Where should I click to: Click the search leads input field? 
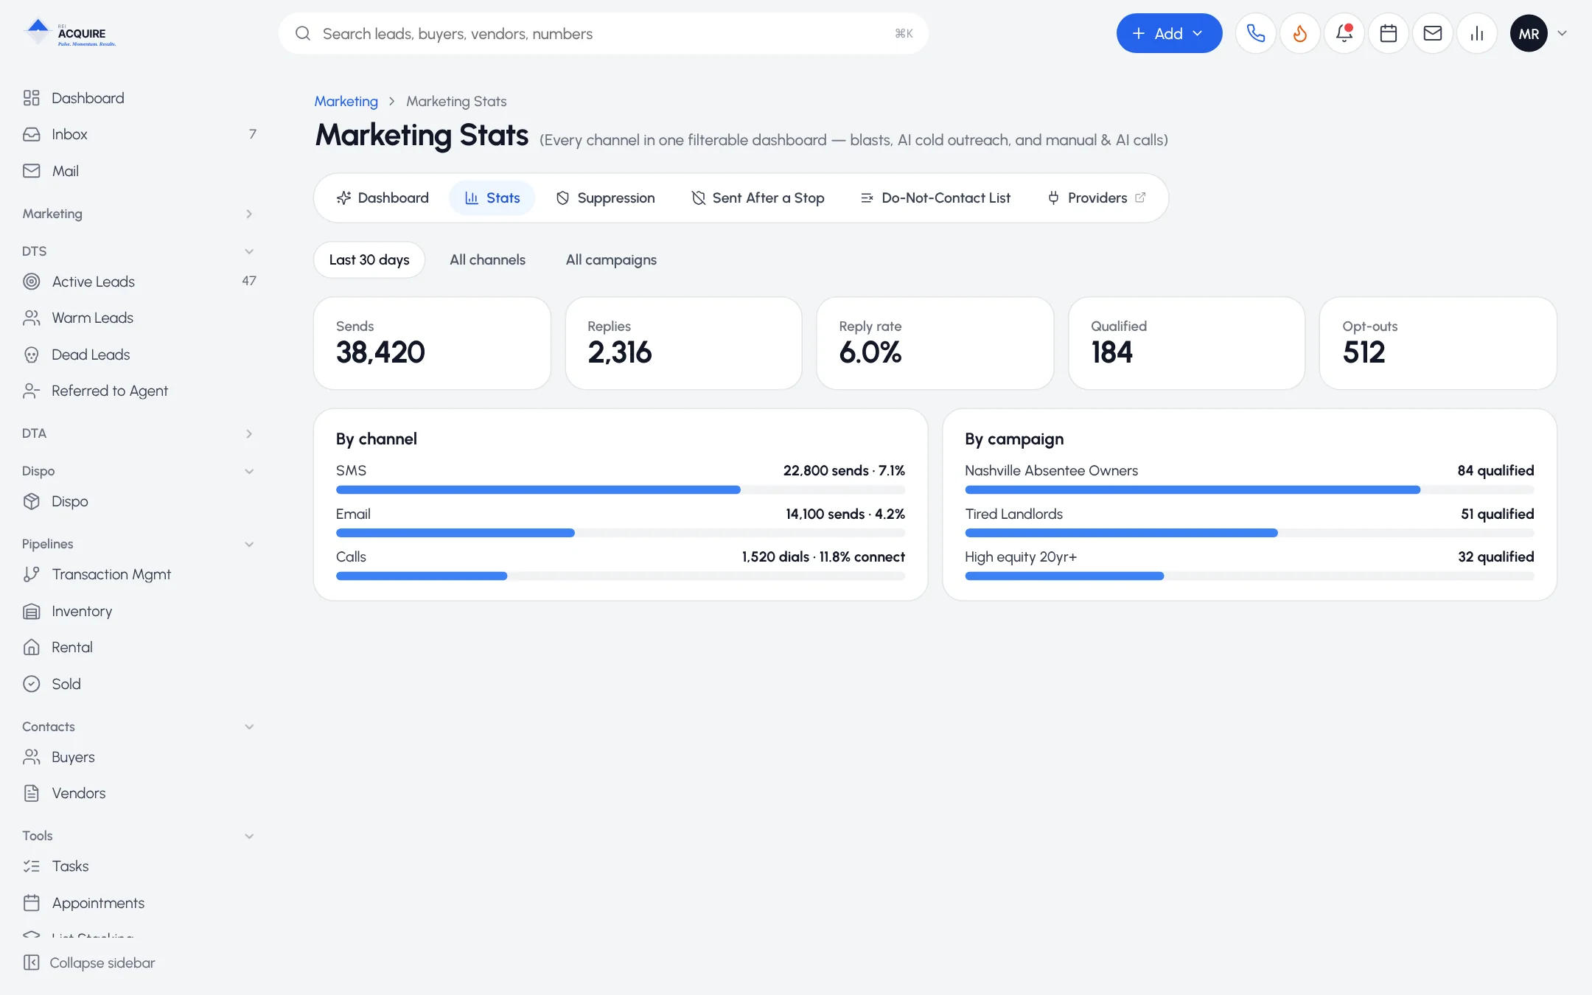point(603,33)
